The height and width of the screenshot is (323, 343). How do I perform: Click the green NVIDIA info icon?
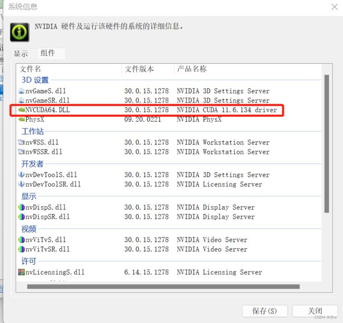coord(20,32)
